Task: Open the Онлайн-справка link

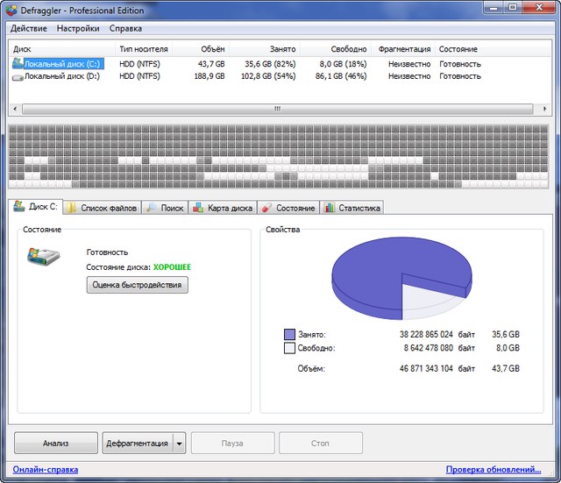Action: (x=46, y=470)
